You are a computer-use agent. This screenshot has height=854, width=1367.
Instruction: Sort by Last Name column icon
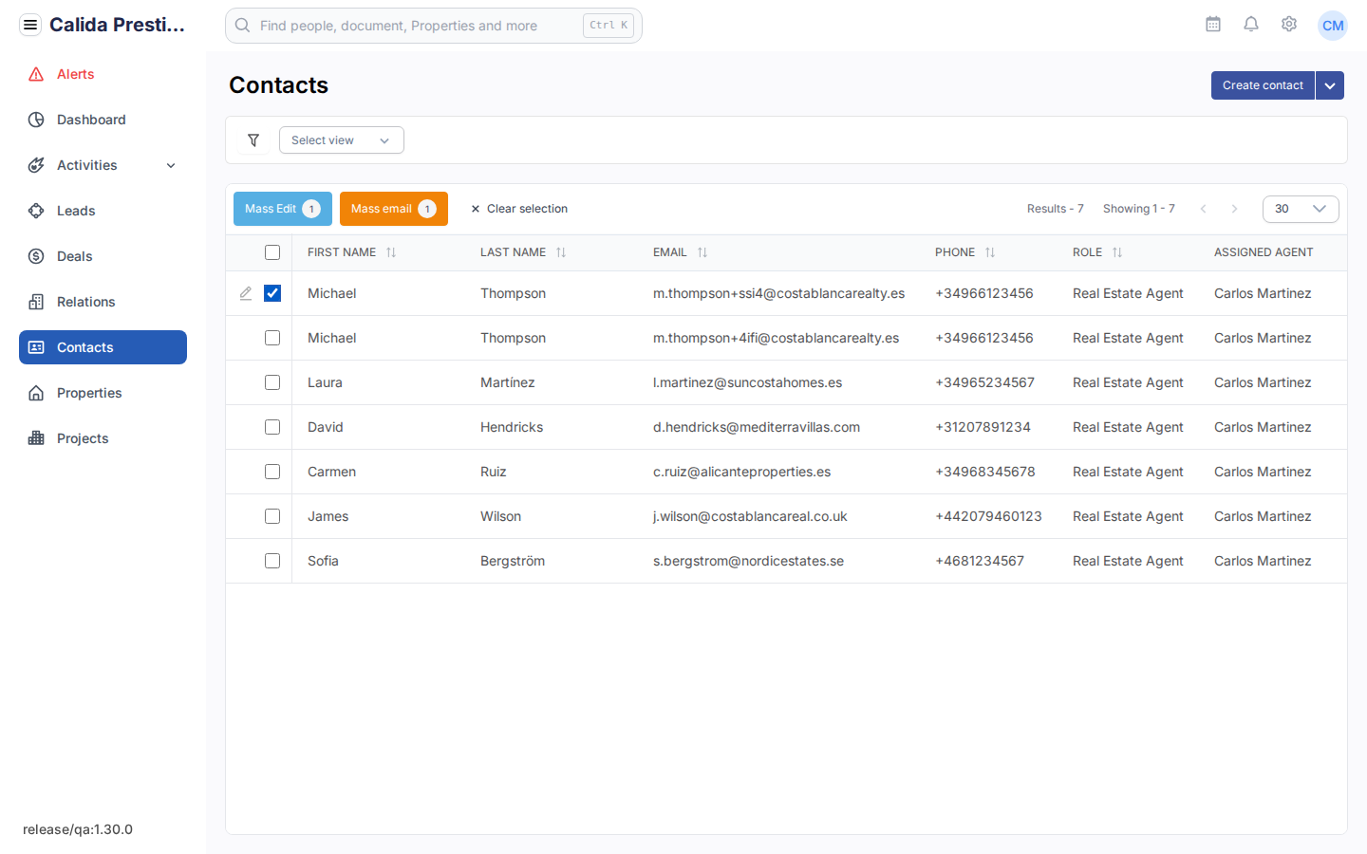click(x=561, y=252)
